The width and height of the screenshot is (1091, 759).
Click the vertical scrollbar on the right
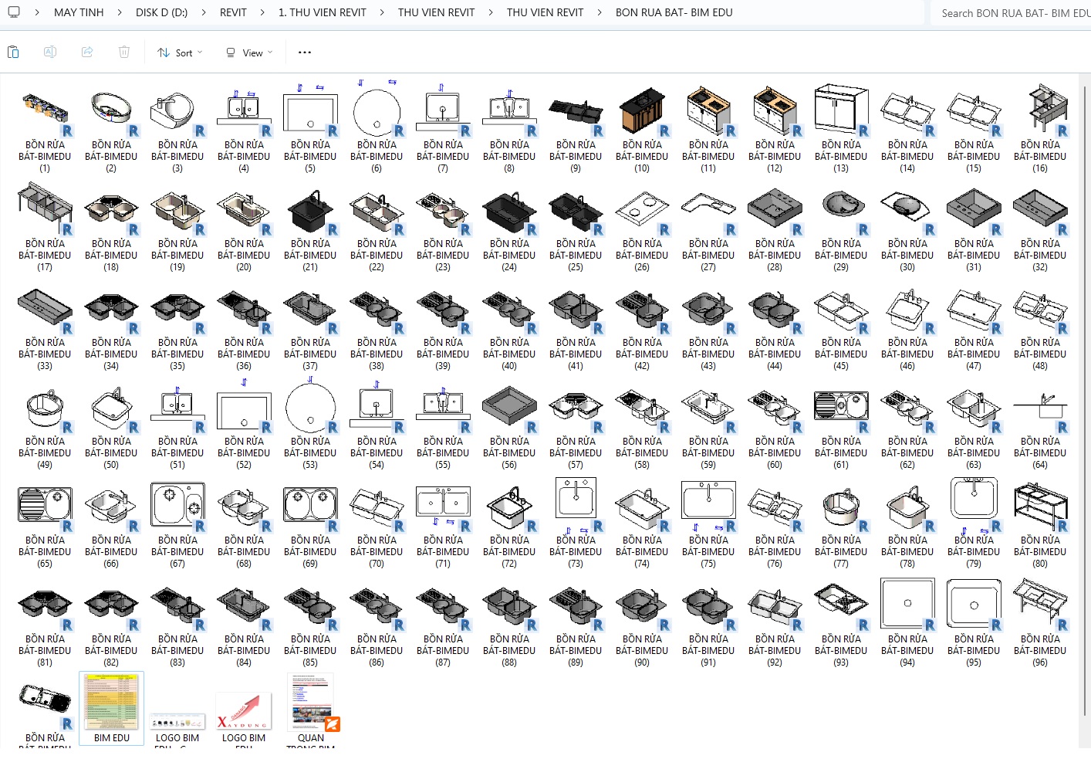(1085, 386)
